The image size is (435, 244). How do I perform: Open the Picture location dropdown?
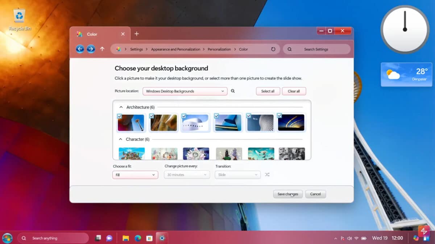click(185, 91)
